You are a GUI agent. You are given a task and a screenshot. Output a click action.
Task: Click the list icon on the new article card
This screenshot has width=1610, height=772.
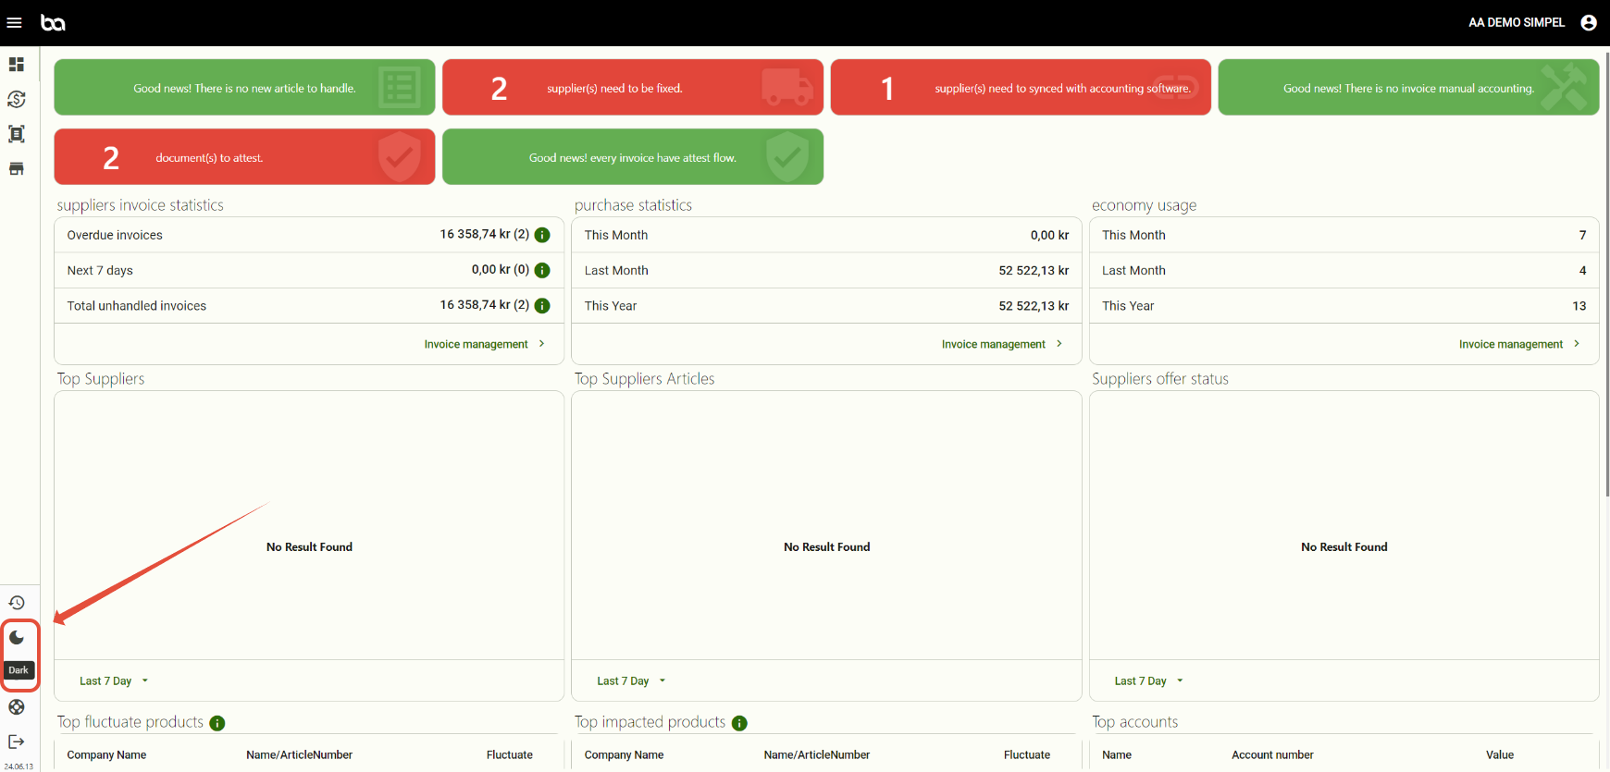[x=400, y=88]
